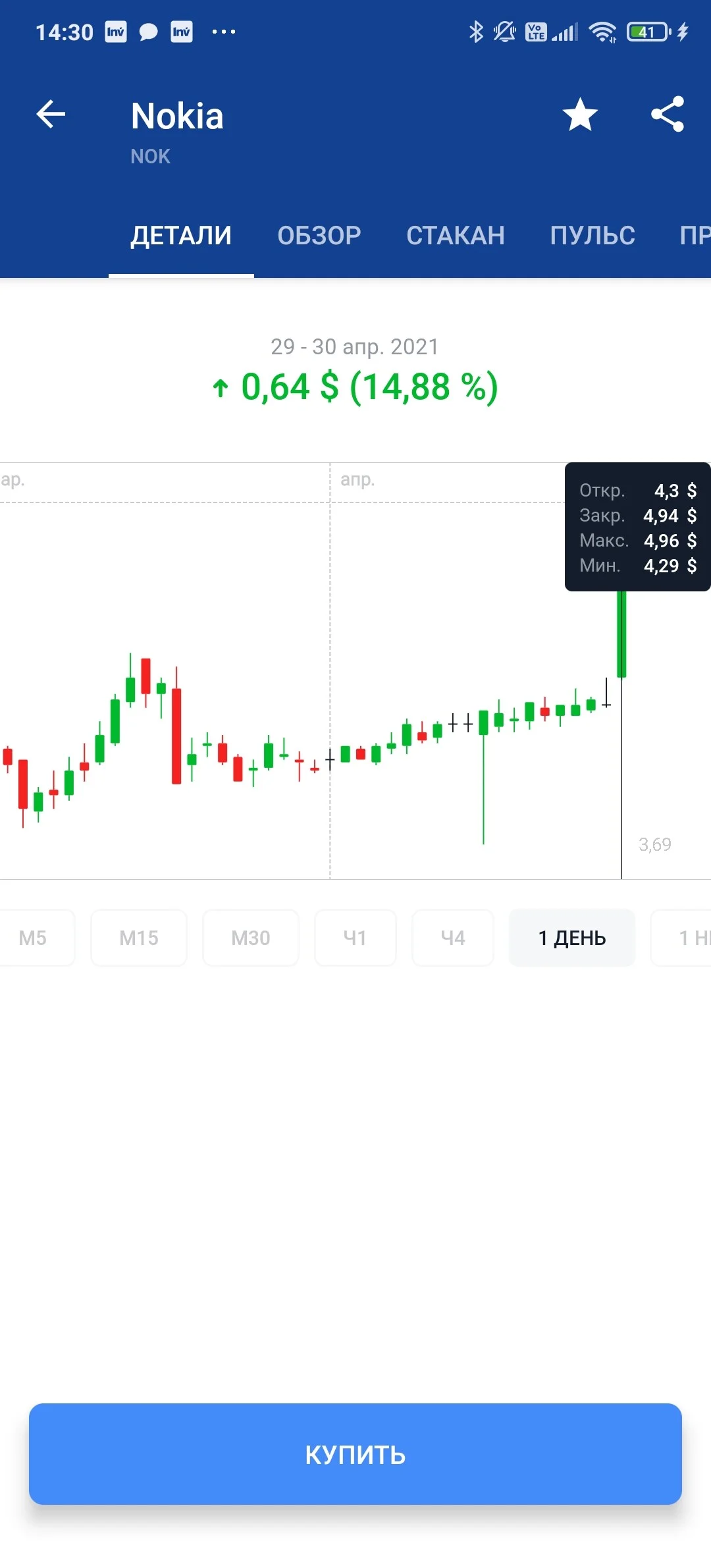Tap the muted bell status icon
Screen dimensions: 711x1541
click(505, 32)
